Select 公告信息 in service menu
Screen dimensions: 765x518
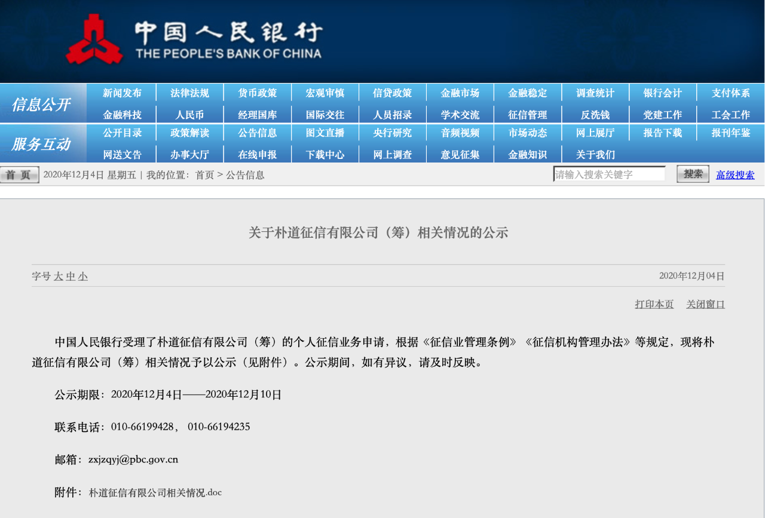pyautogui.click(x=258, y=133)
